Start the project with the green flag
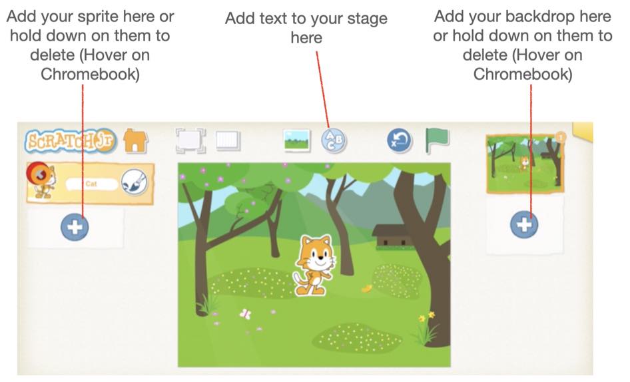Viewport: 630px width, 382px height. (437, 140)
